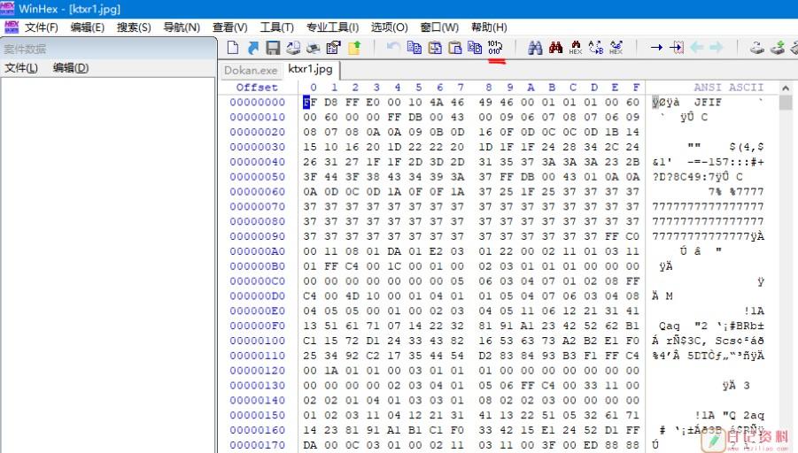Click the Forward navigation arrow icon
The height and width of the screenshot is (453, 798).
point(717,47)
